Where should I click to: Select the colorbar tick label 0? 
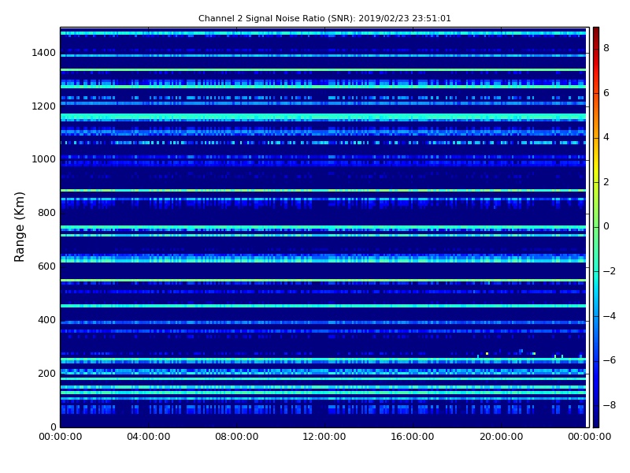point(606,226)
